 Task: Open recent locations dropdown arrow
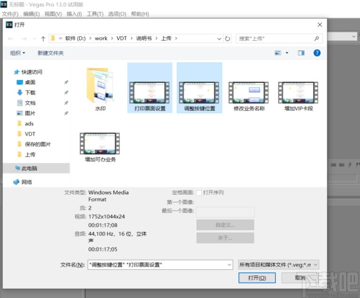point(34,39)
